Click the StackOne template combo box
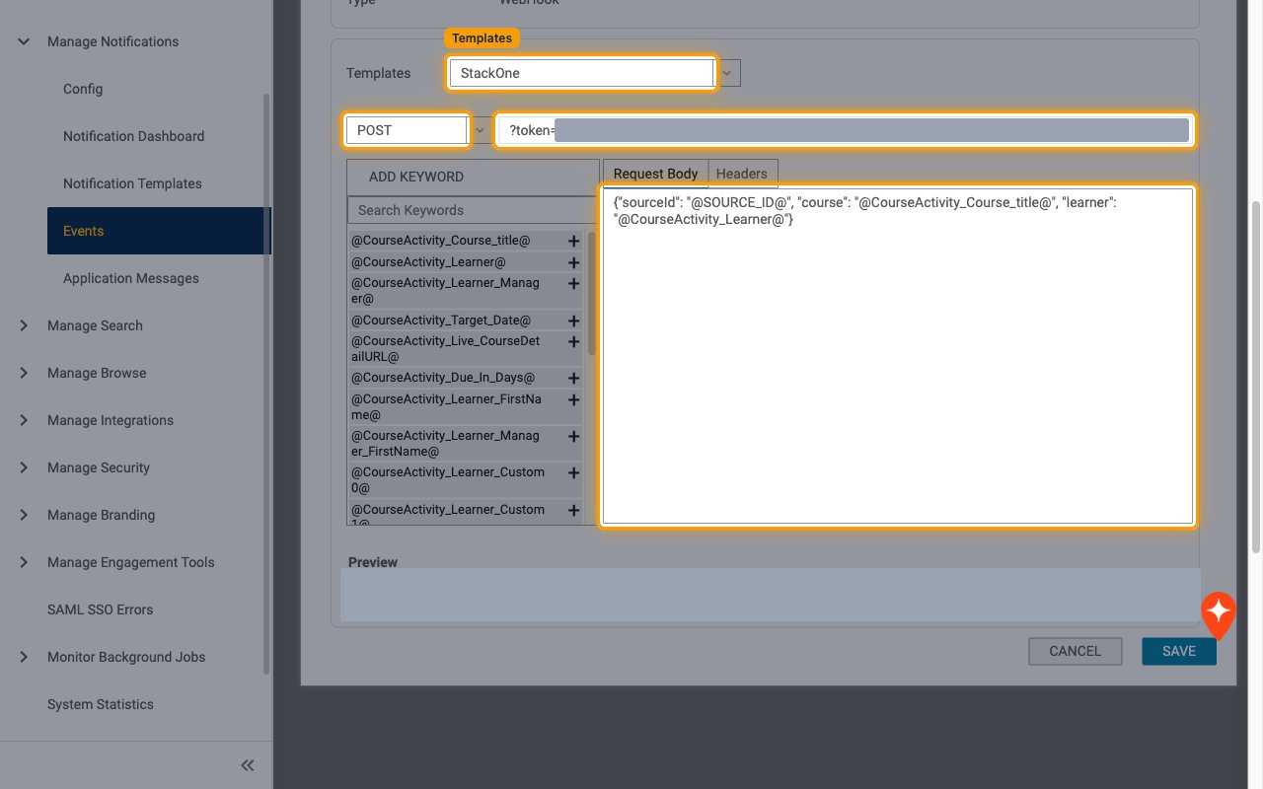 [x=580, y=73]
